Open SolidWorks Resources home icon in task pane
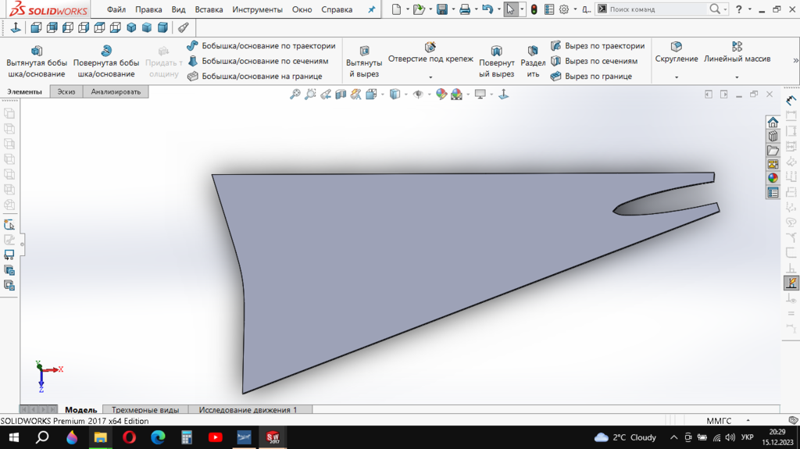The image size is (800, 449). pyautogui.click(x=773, y=123)
